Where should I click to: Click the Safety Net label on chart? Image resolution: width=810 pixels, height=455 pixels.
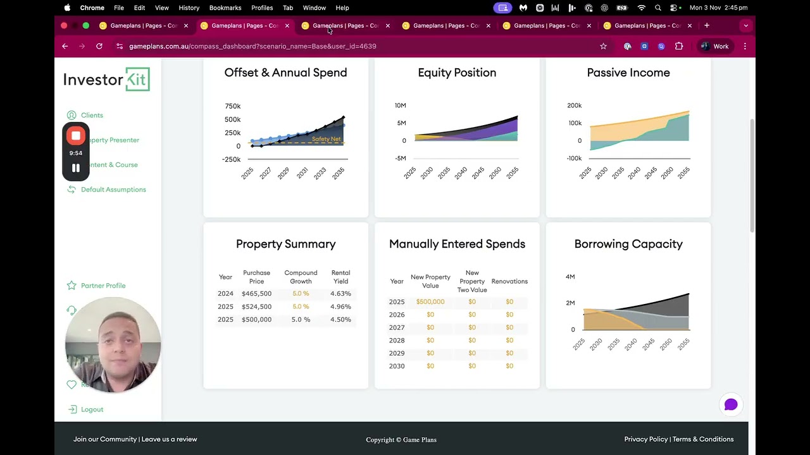pos(326,139)
